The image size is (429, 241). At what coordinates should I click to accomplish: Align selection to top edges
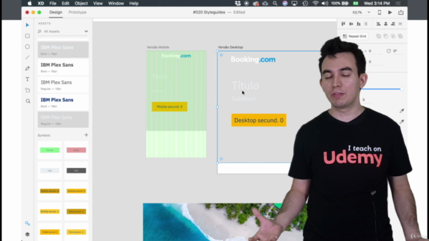[x=343, y=24]
